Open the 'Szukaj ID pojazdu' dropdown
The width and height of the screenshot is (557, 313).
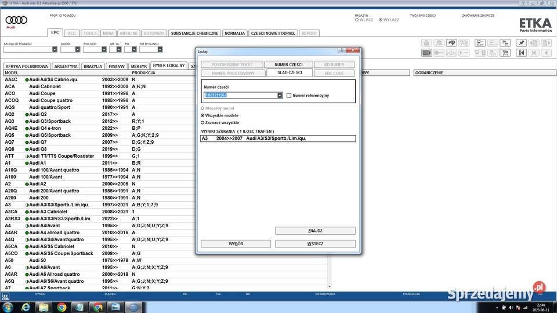pos(55,50)
